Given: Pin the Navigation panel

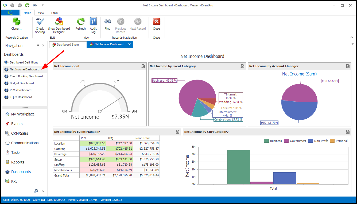Looking at the screenshot, I should (x=38, y=46).
